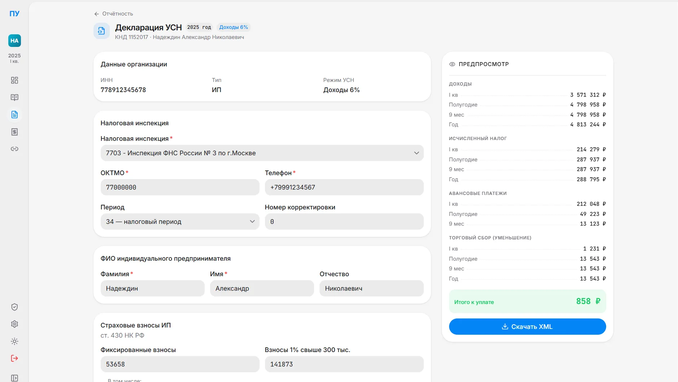This screenshot has height=382, width=678.
Task: Open the dashboard grid icon in sidebar
Action: click(14, 80)
